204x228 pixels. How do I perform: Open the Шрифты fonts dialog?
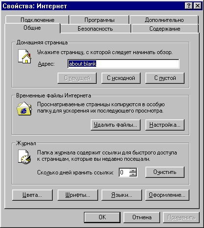(x=78, y=195)
